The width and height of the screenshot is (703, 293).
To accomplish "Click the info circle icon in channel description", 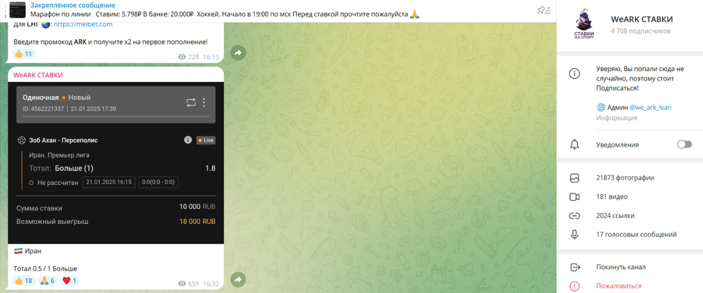I will (x=574, y=74).
